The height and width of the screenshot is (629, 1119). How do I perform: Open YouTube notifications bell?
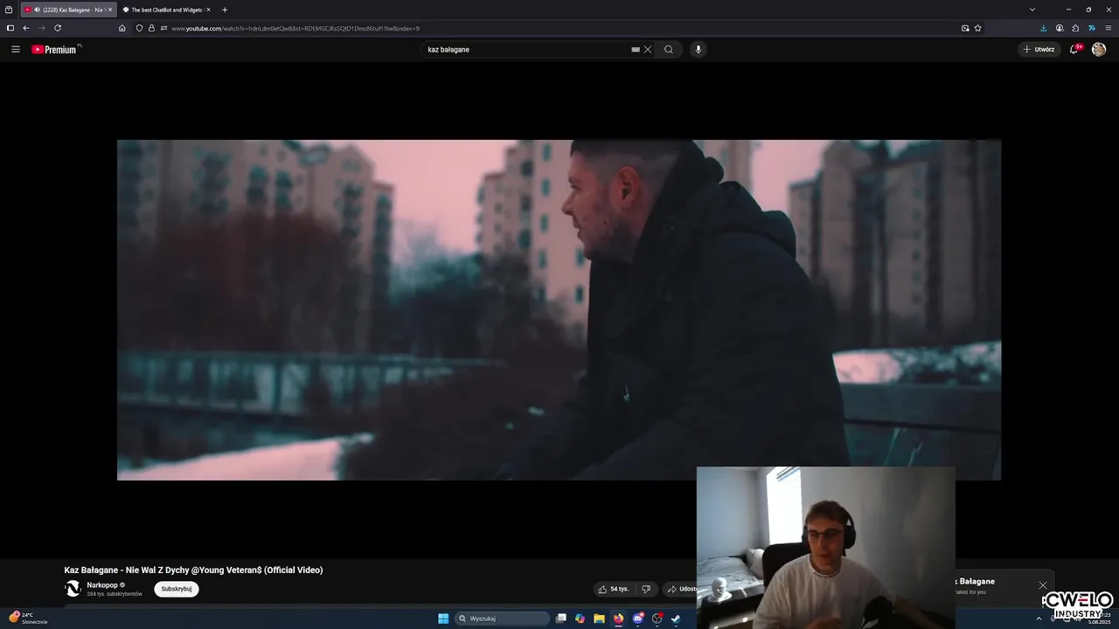1074,49
